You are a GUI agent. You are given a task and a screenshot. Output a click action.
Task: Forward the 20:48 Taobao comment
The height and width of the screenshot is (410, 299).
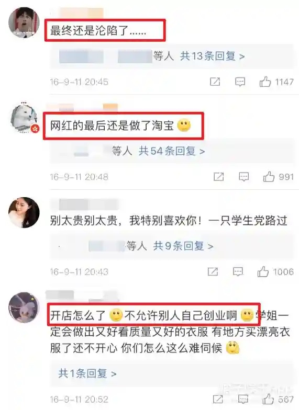(219, 177)
